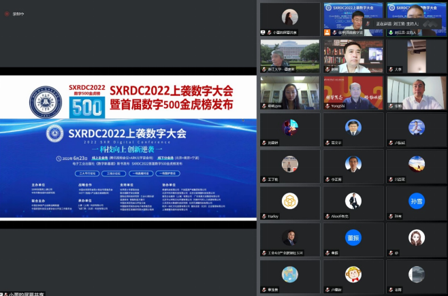
Task: Select the blue 孙雪 text avatar
Action: (417, 201)
